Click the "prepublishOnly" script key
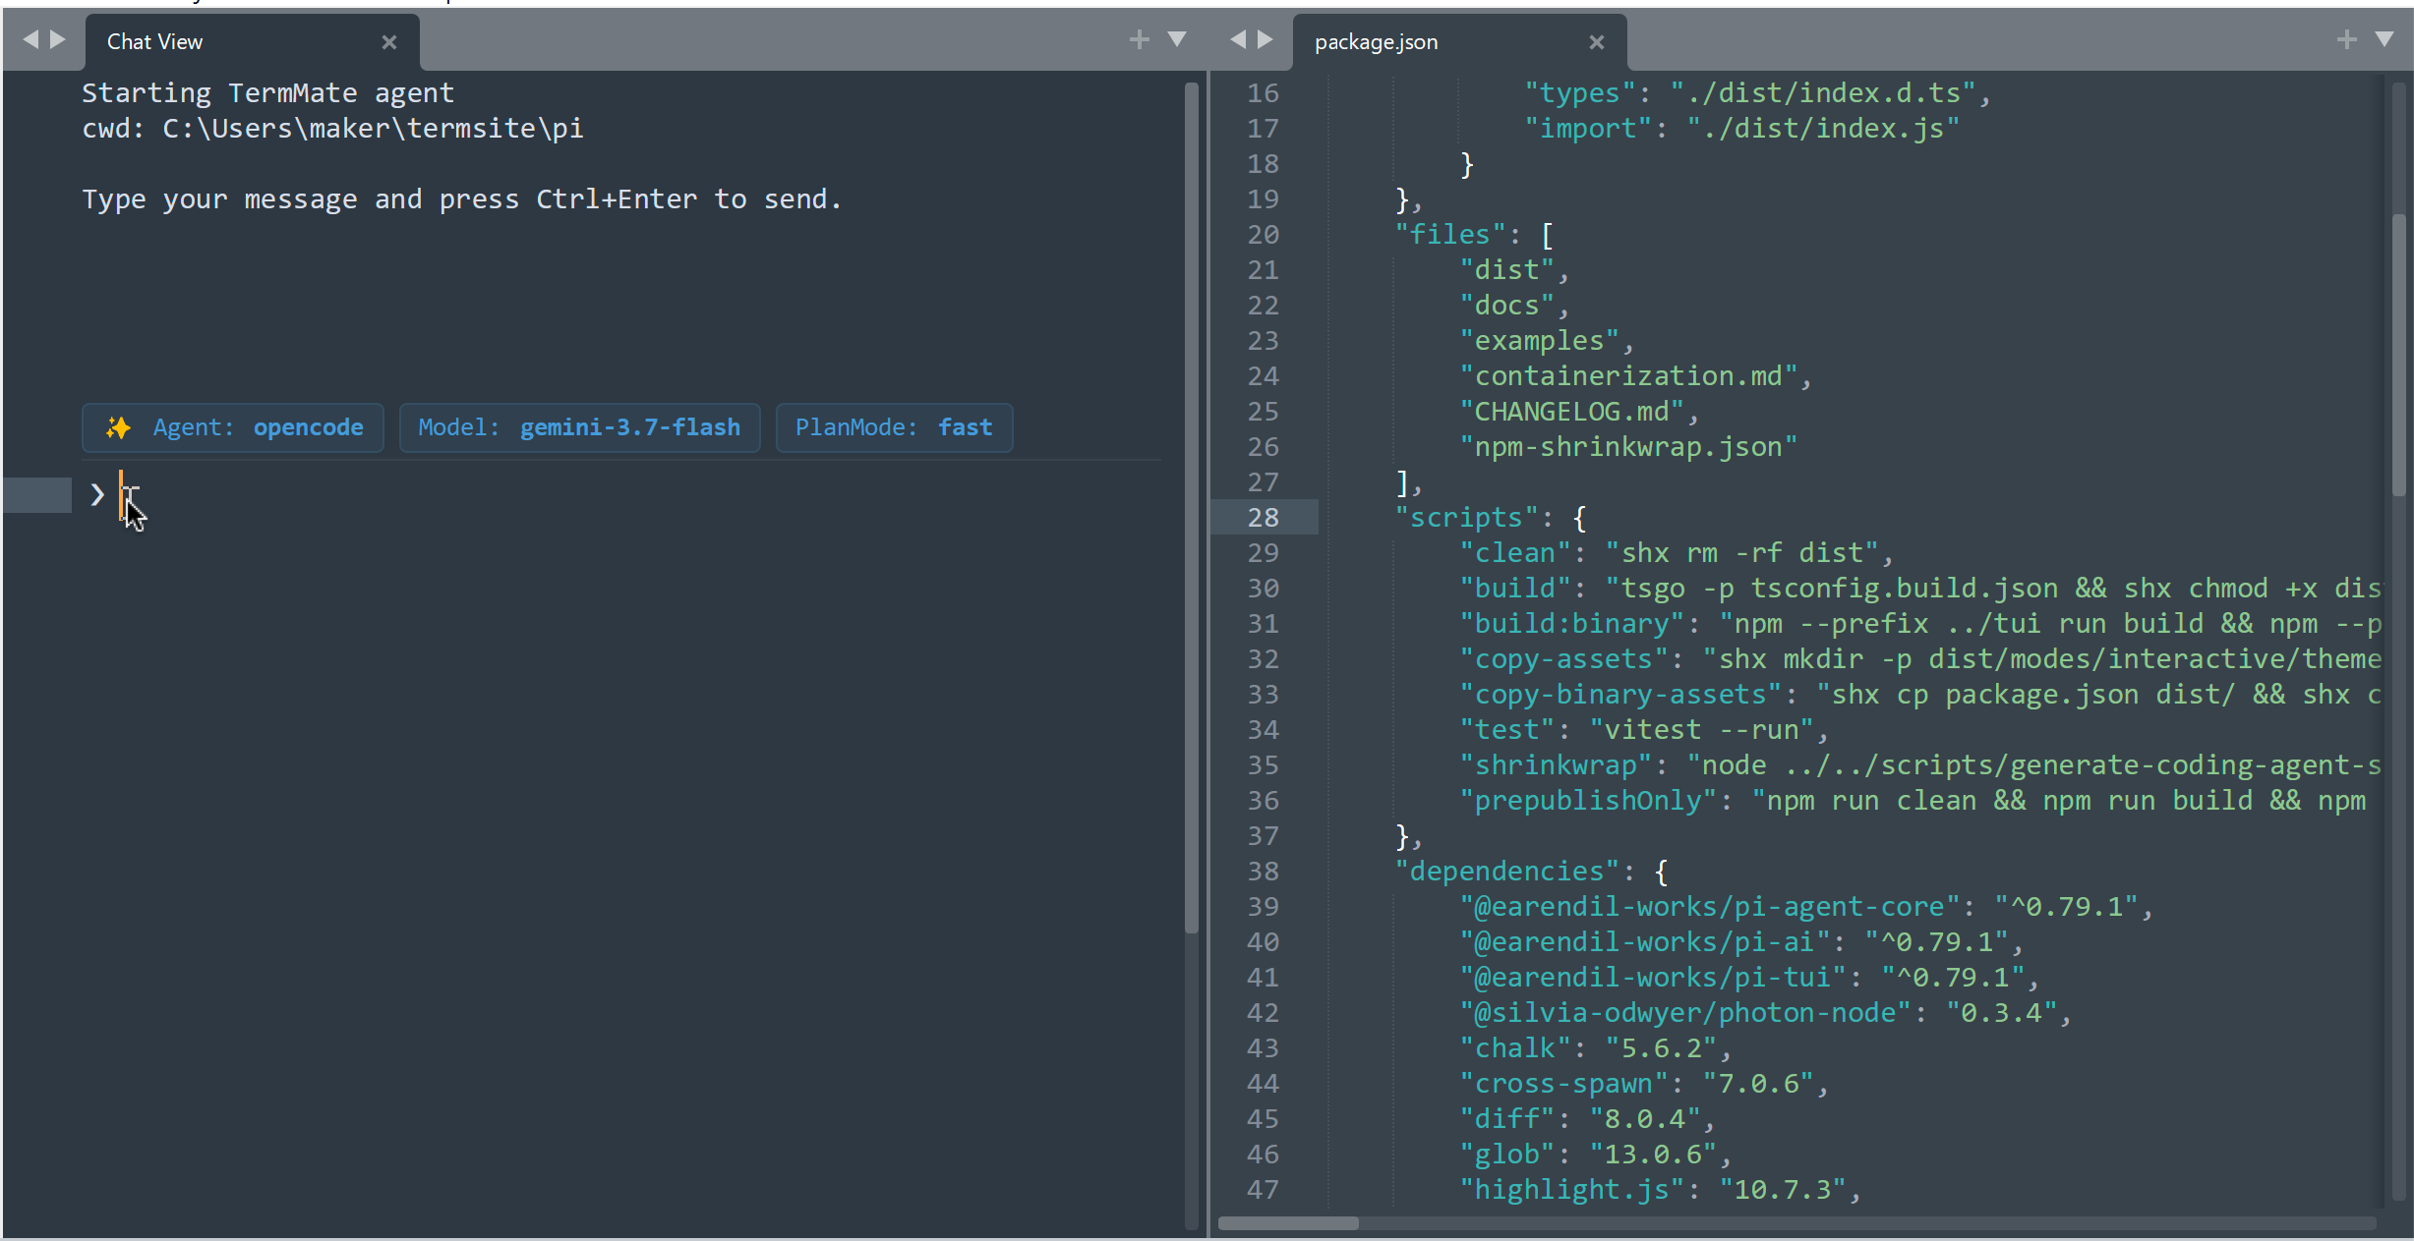 tap(1589, 800)
